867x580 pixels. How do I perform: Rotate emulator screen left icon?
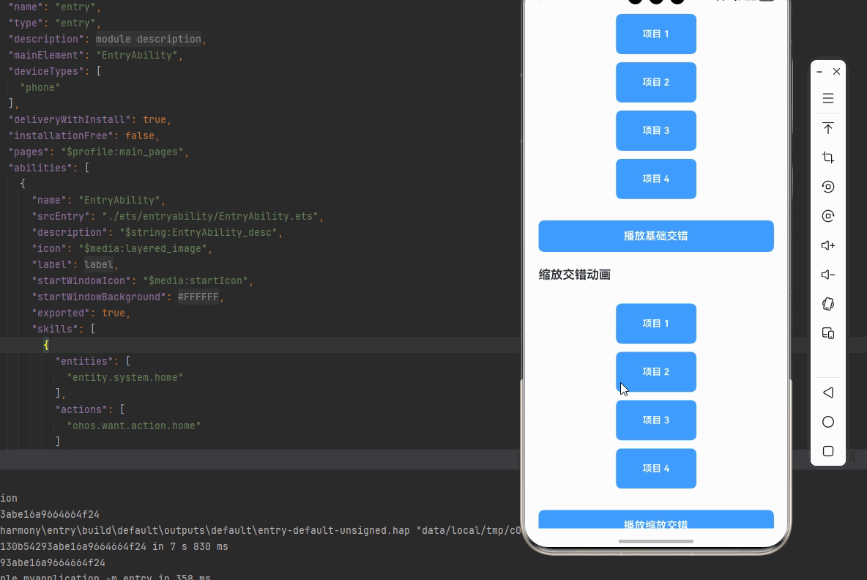tap(827, 187)
